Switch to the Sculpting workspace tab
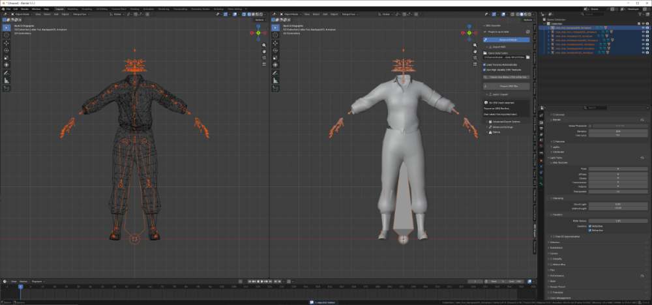The height and width of the screenshot is (305, 652). (87, 8)
